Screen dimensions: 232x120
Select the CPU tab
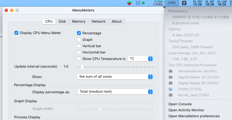[x=49, y=22]
